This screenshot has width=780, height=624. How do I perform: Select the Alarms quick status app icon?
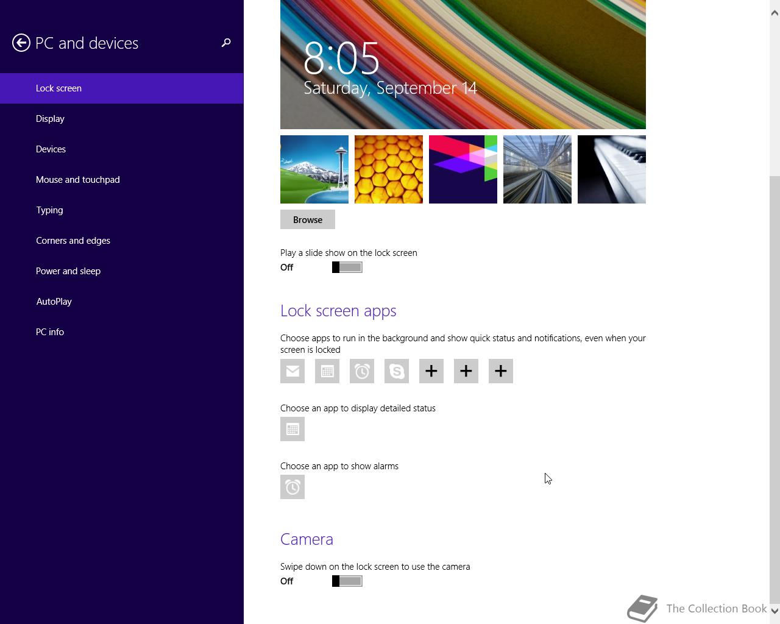pos(362,371)
